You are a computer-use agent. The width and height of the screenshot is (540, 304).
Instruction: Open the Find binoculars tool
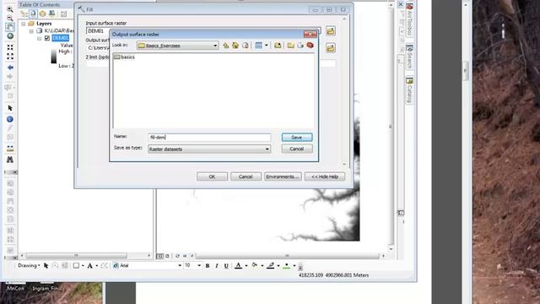pyautogui.click(x=10, y=160)
